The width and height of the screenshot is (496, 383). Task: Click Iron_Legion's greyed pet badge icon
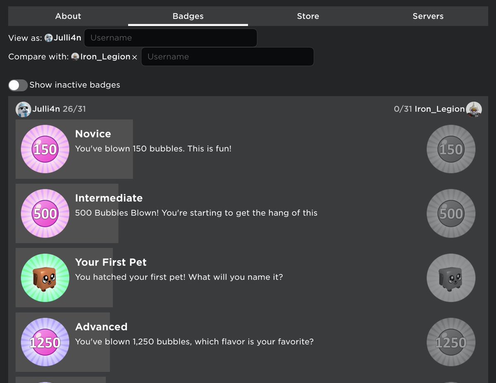(451, 278)
